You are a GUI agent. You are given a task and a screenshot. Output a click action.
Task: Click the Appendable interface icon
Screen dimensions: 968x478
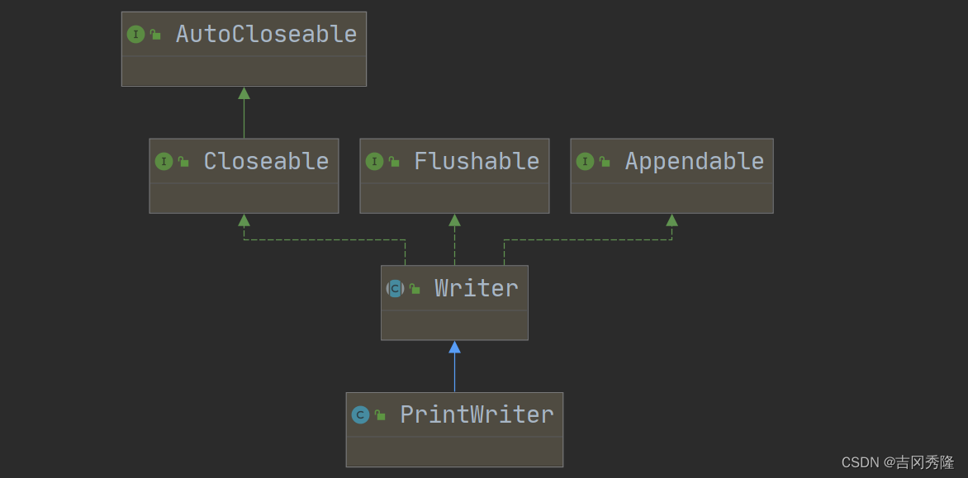(x=585, y=162)
